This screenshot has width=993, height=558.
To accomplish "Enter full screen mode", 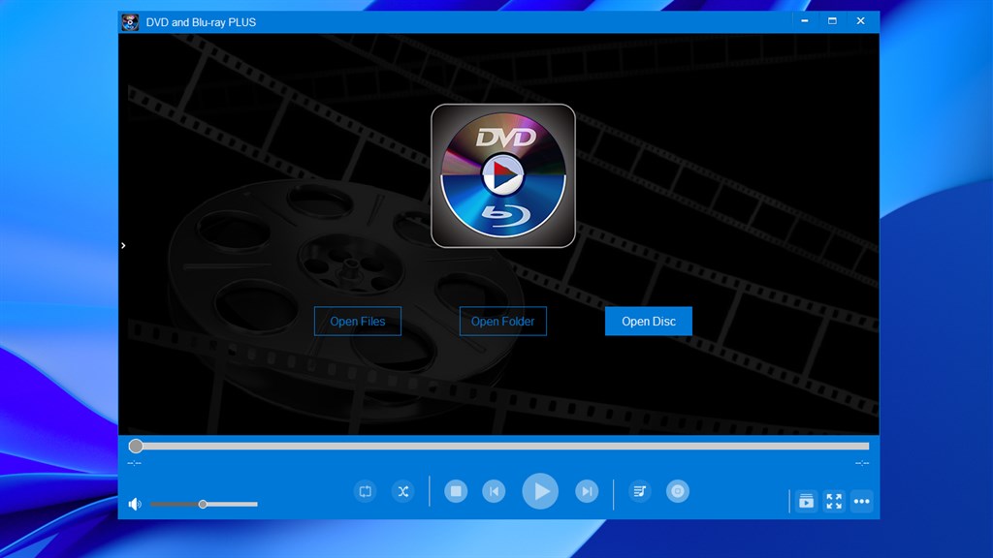I will [x=834, y=501].
